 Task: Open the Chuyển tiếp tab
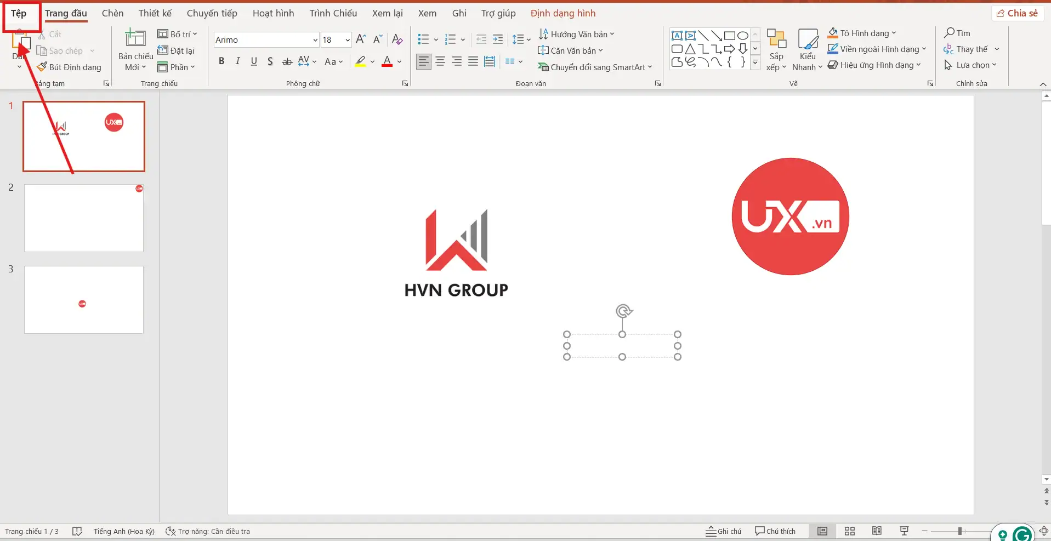(212, 13)
